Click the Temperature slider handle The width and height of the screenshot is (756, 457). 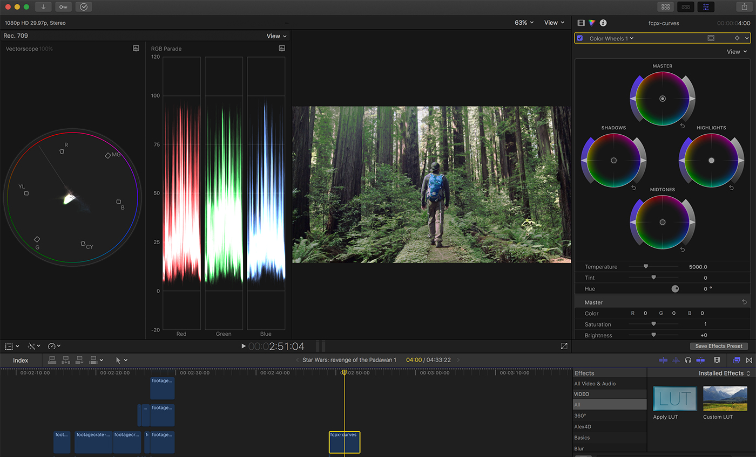click(646, 266)
